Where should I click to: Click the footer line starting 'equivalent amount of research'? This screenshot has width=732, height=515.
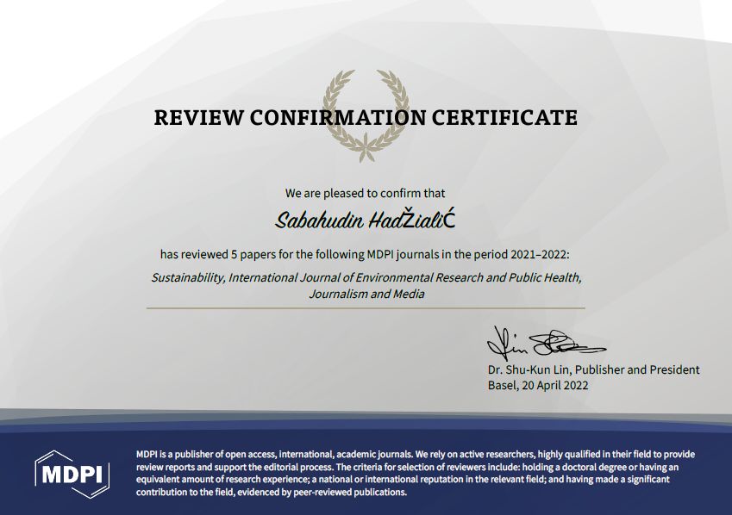(x=403, y=480)
